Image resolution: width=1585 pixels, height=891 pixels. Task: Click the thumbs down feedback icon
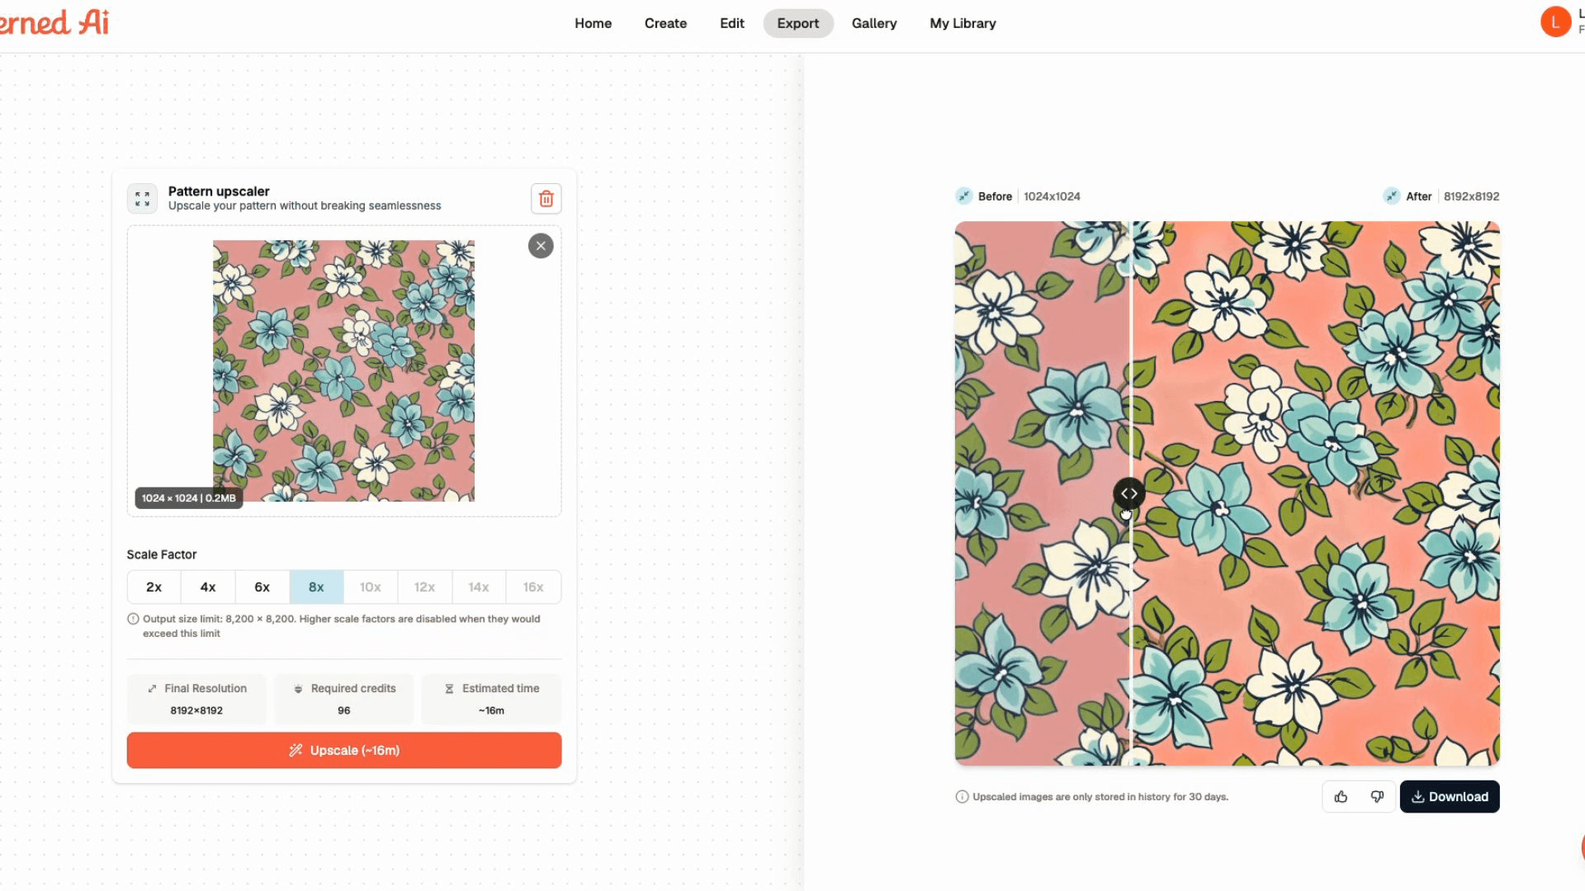[x=1377, y=797]
